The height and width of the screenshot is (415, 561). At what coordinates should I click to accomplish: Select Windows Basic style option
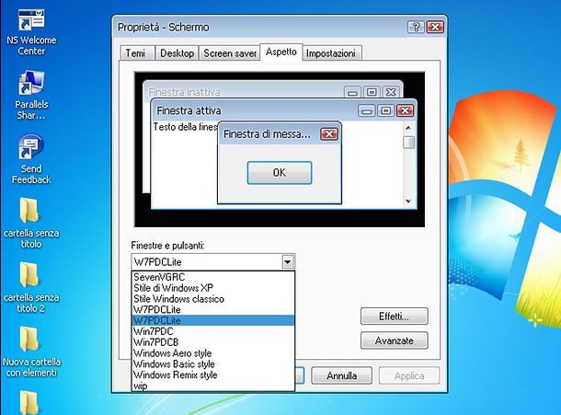click(x=213, y=364)
